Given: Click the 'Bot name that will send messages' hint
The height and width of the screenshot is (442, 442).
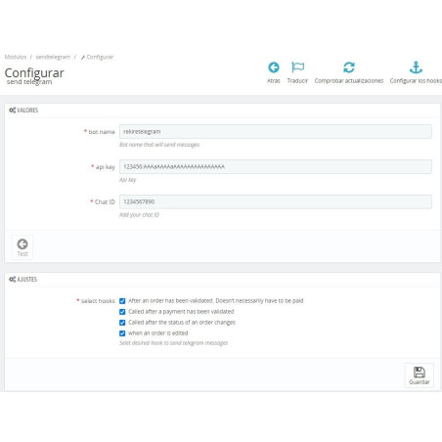Looking at the screenshot, I should click(x=159, y=145).
